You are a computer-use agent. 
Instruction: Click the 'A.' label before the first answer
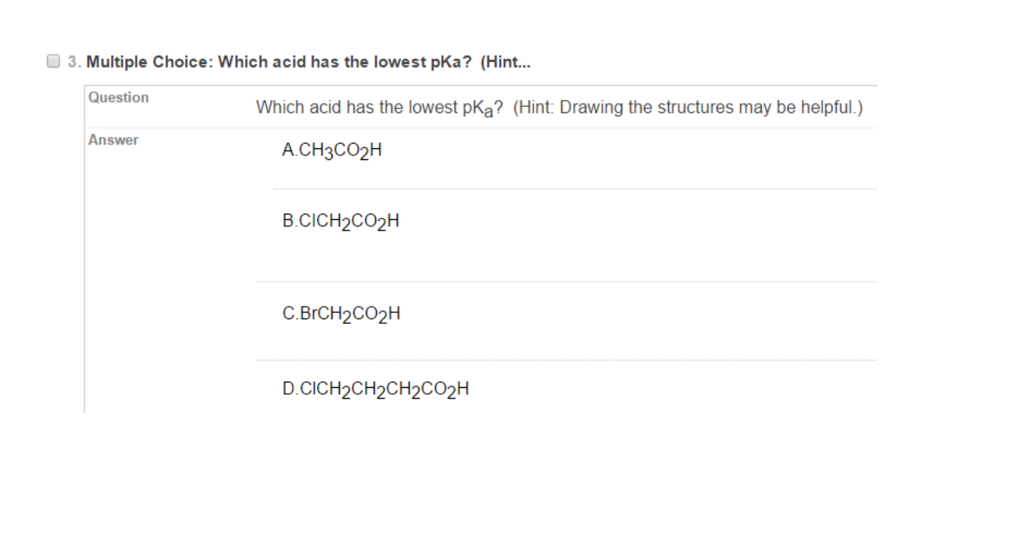(x=289, y=149)
